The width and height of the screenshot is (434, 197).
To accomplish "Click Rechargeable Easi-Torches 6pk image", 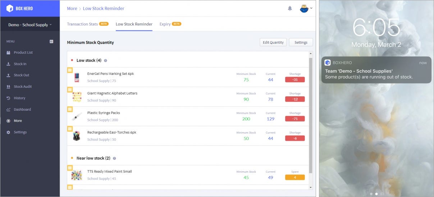I will [x=77, y=136].
